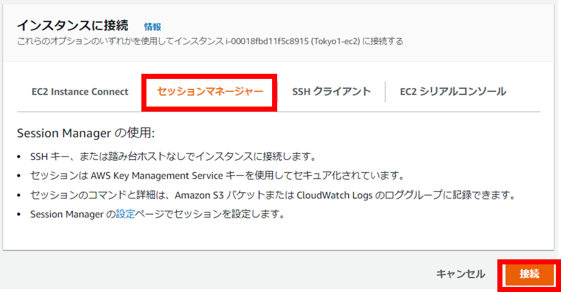
Task: Click the instance ID i-00018fbd11f5c8915 text
Action: pos(267,42)
